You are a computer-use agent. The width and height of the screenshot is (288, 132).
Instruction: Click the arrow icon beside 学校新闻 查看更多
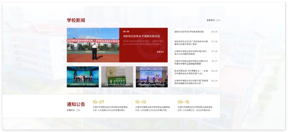(x=218, y=20)
